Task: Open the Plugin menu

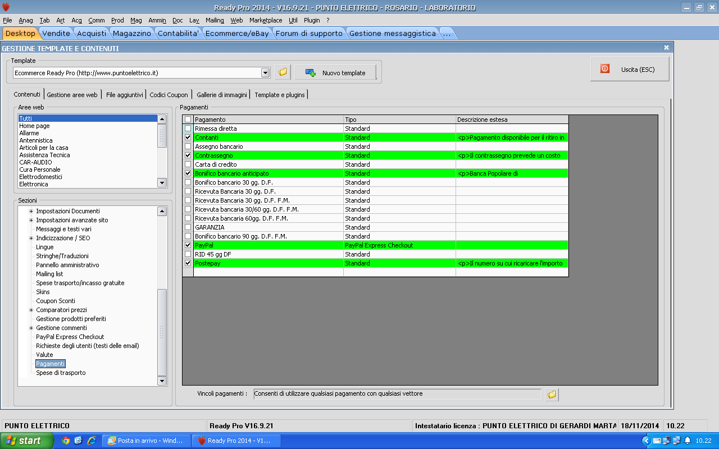Action: (312, 20)
